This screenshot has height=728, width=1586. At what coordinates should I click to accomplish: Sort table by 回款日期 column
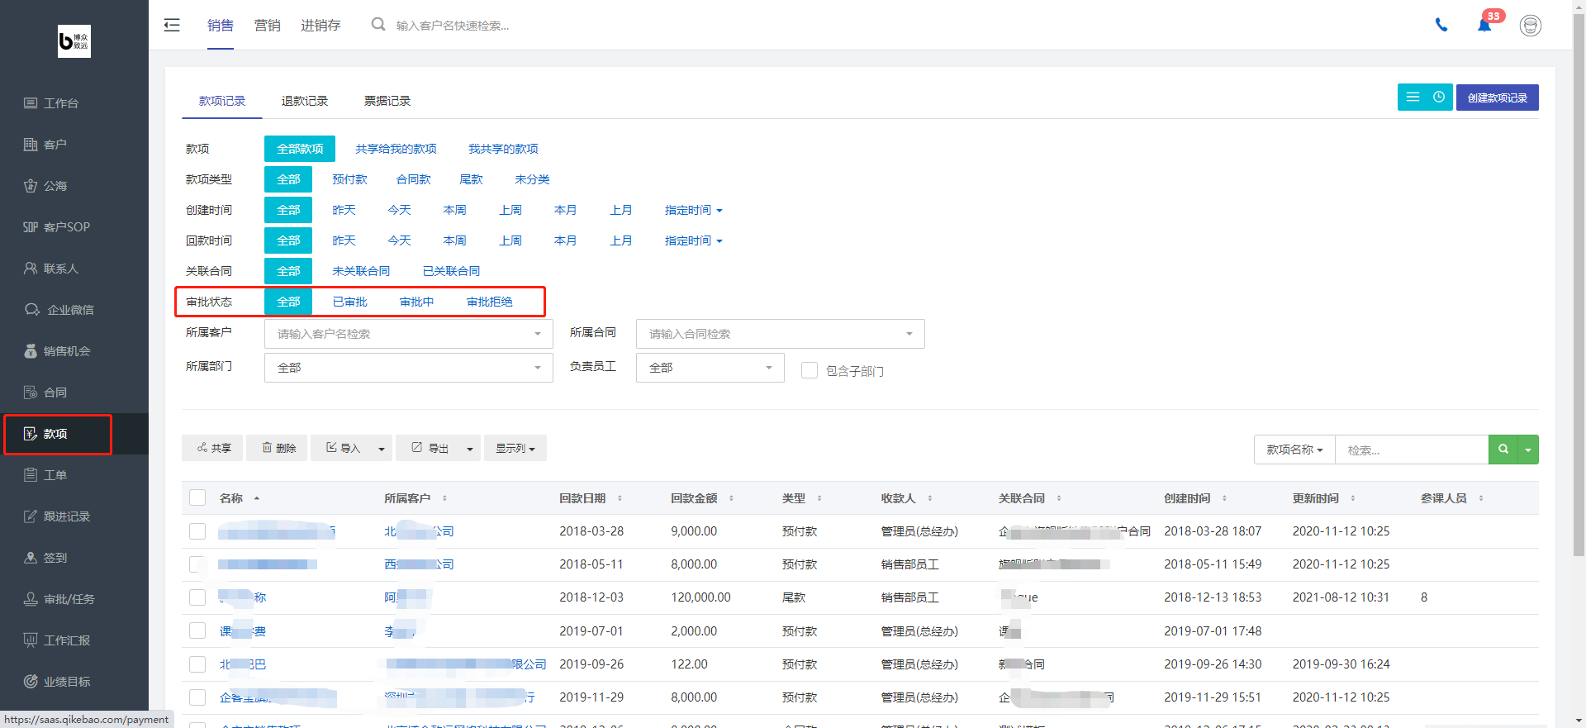click(589, 498)
